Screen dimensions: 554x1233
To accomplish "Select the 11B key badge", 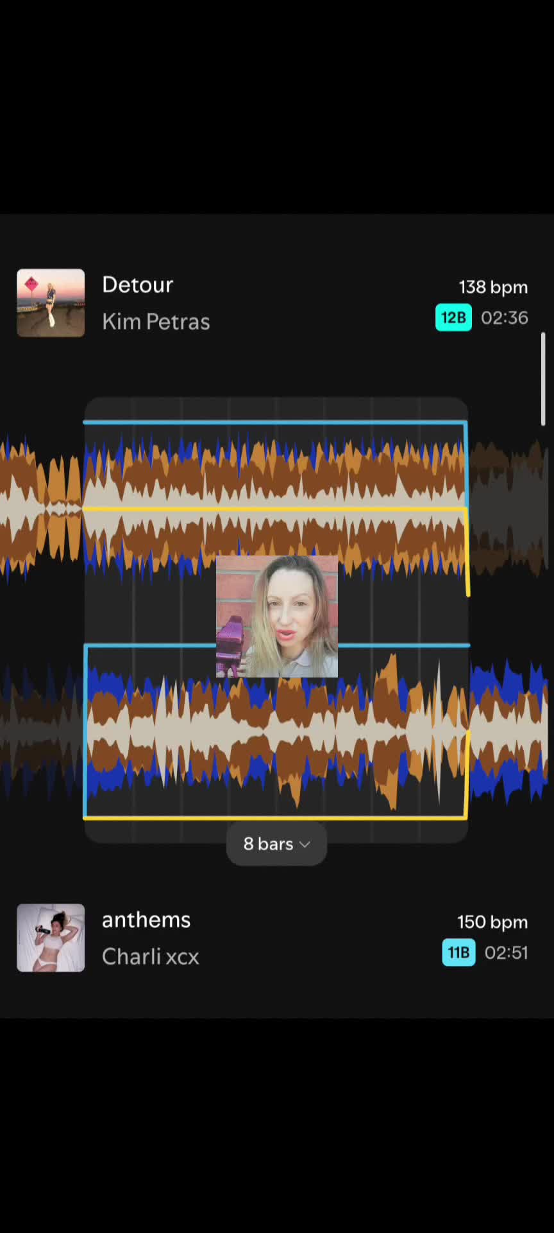I will pyautogui.click(x=458, y=952).
